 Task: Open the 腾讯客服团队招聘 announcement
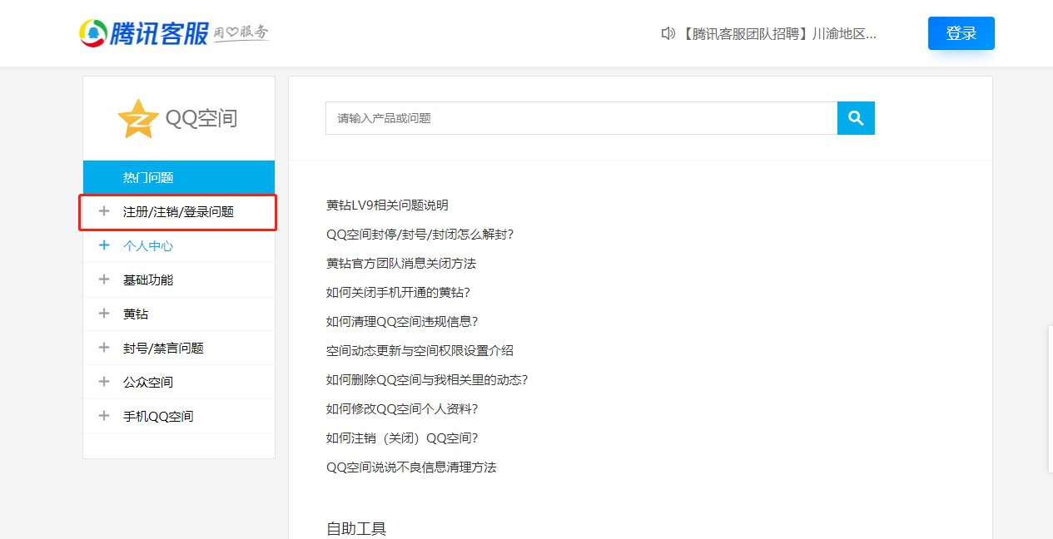pos(779,34)
